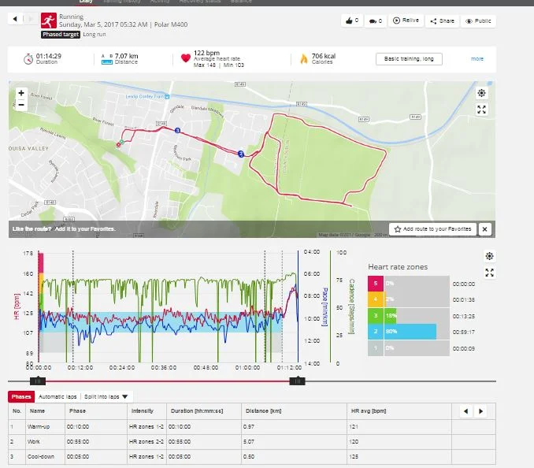
Task: Expand the heart rate graph to fullscreen
Action: [x=489, y=273]
